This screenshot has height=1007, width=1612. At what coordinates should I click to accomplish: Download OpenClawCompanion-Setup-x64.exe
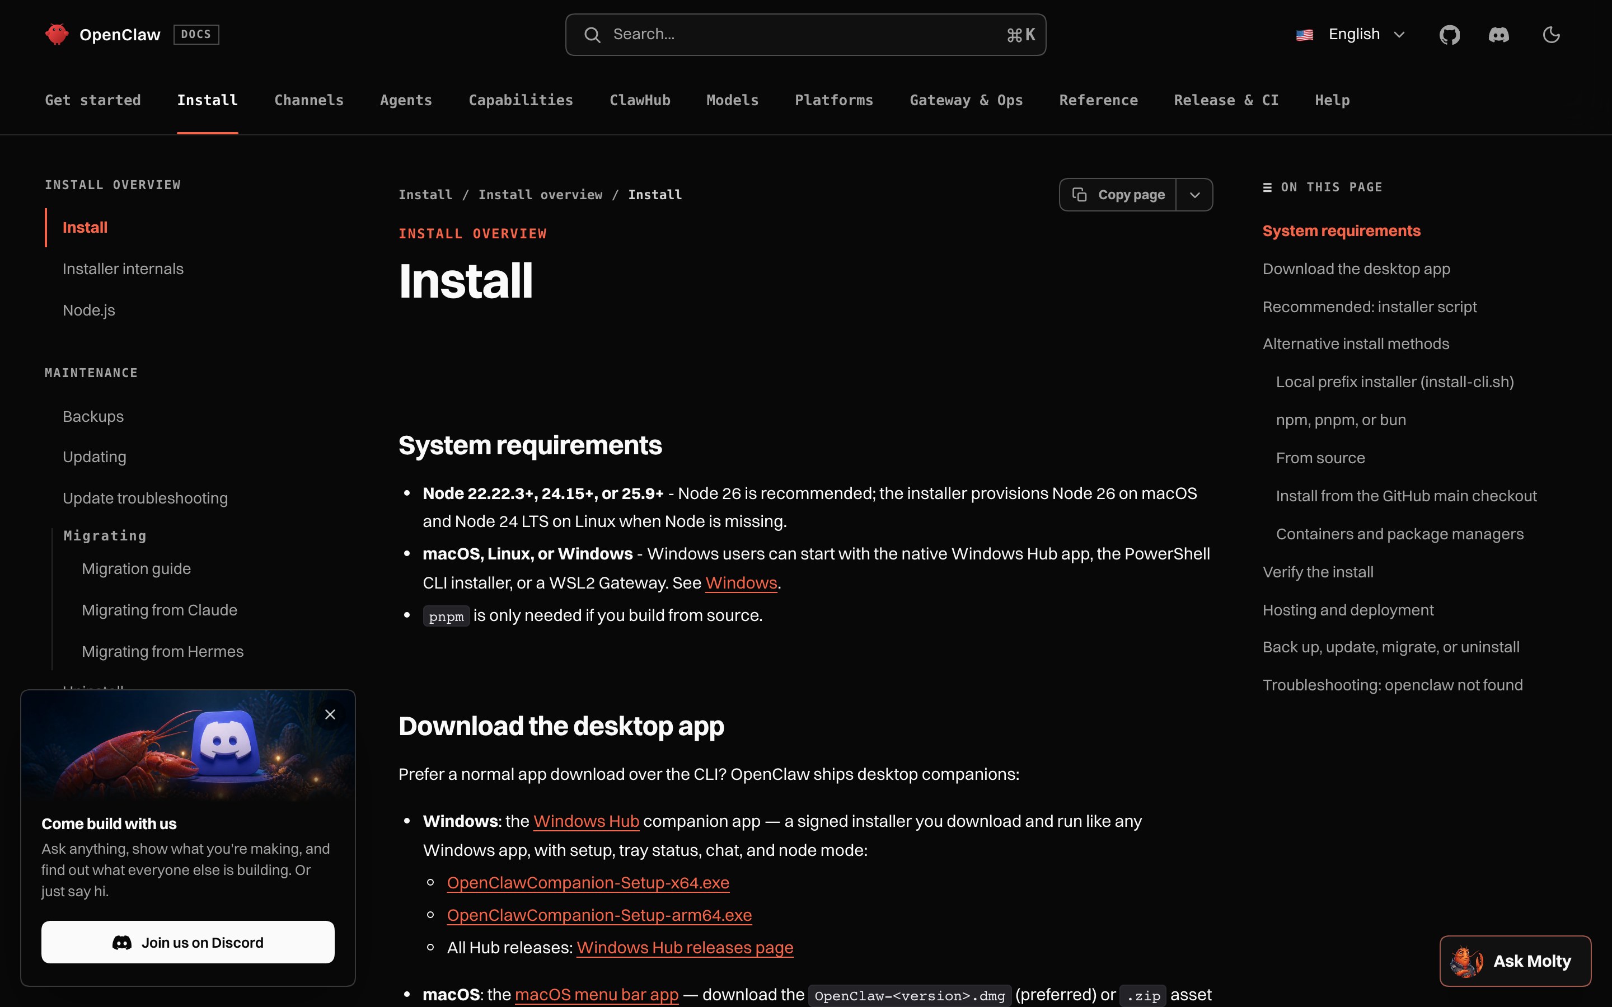coord(588,882)
